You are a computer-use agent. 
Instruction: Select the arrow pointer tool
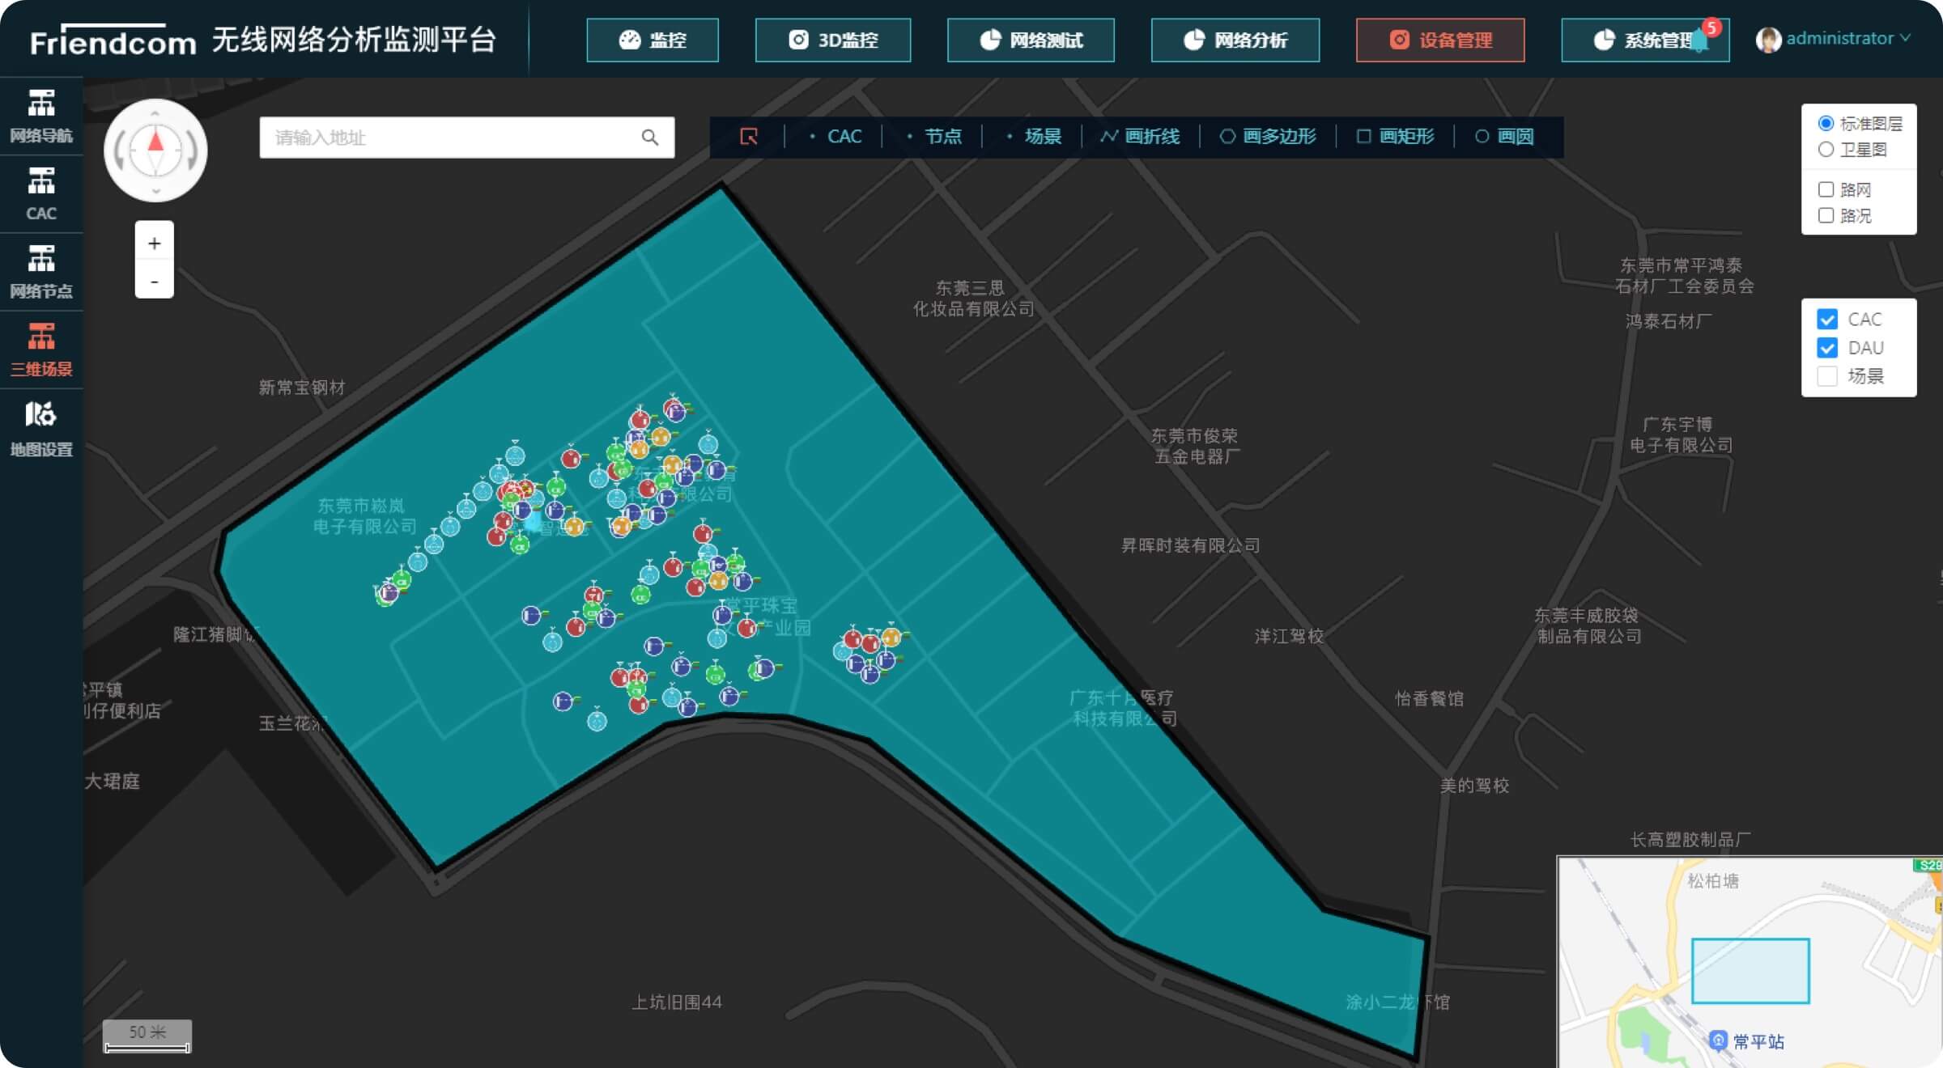(749, 137)
